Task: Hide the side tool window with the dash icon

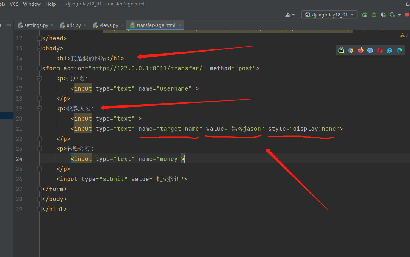Action: point(9,25)
